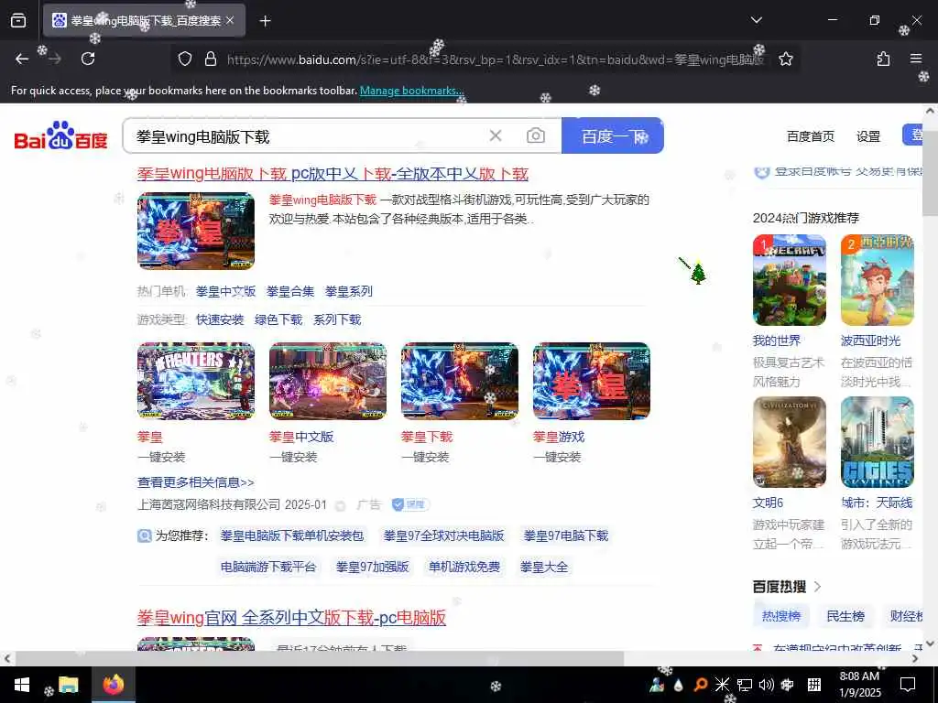Open File Explorer from taskbar

point(68,685)
